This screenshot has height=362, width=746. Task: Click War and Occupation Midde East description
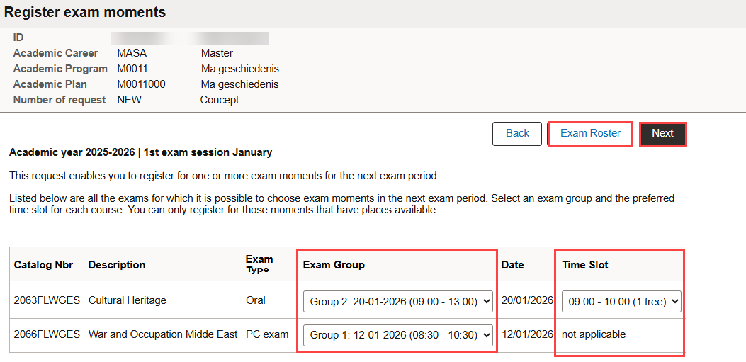click(x=162, y=334)
